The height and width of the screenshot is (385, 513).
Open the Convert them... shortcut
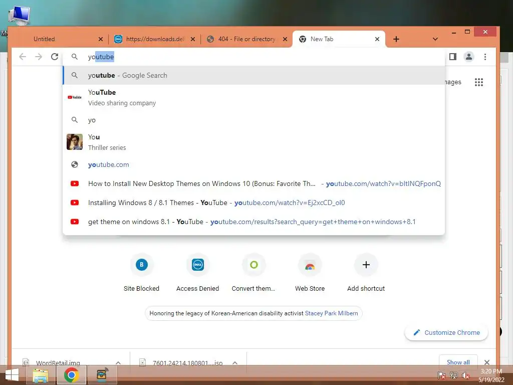pos(253,273)
